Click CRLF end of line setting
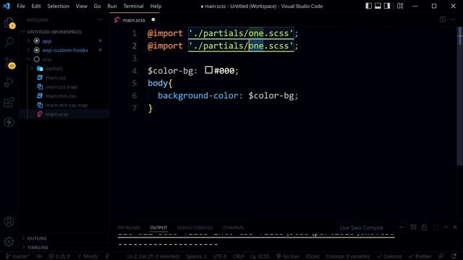The width and height of the screenshot is (463, 260). tap(238, 256)
